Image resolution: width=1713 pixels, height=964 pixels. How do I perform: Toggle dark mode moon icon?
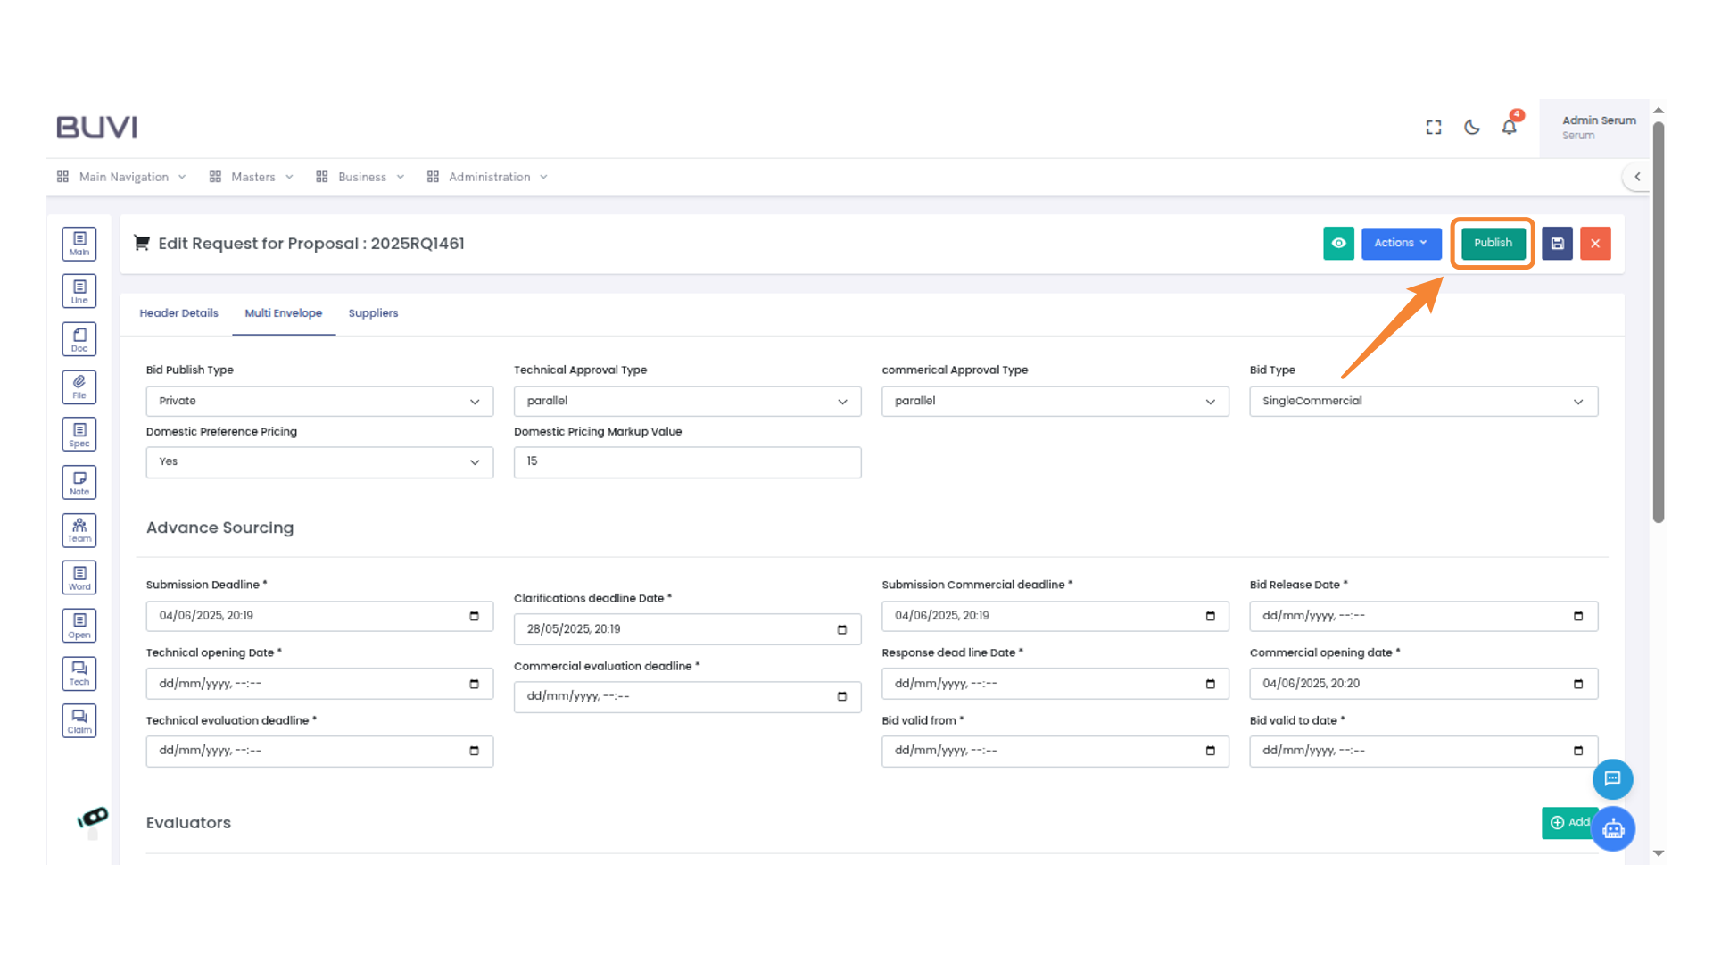pos(1472,128)
